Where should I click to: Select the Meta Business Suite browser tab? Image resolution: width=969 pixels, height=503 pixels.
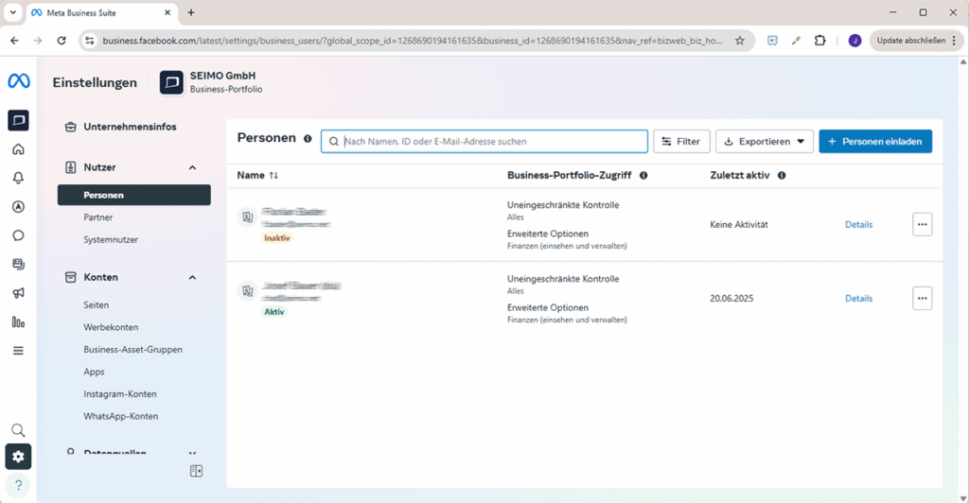point(102,12)
